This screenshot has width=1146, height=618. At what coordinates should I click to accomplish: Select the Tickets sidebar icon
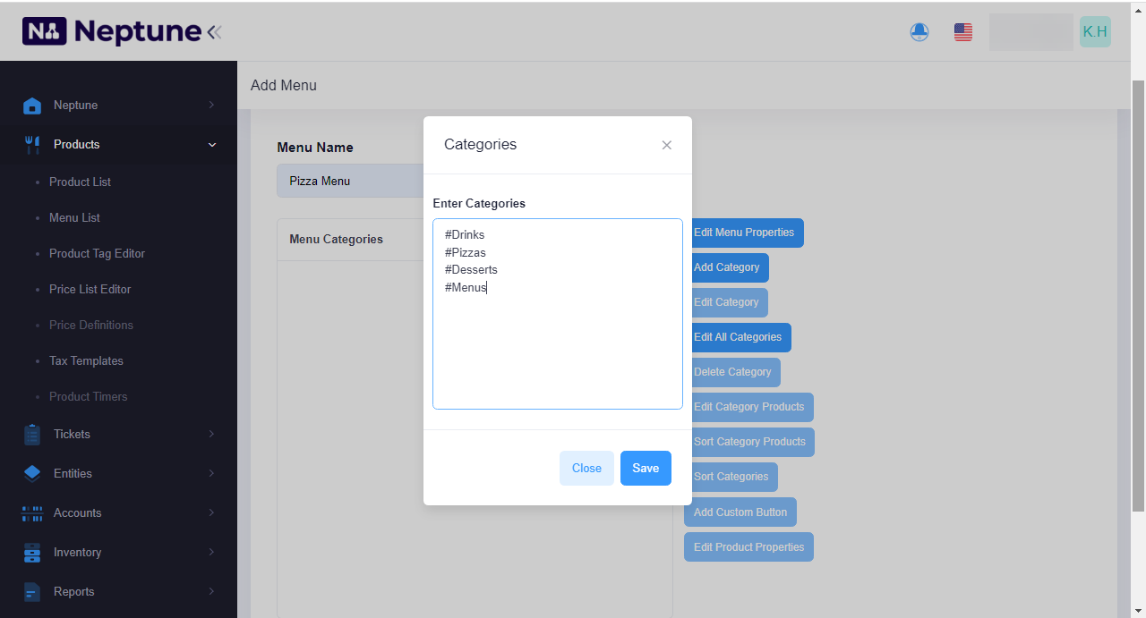pos(32,434)
